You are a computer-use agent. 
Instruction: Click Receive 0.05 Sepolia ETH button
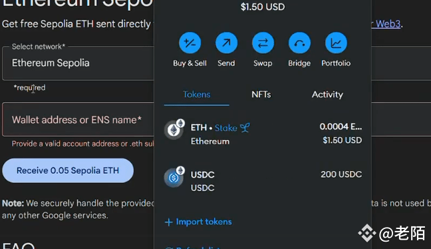(x=68, y=170)
